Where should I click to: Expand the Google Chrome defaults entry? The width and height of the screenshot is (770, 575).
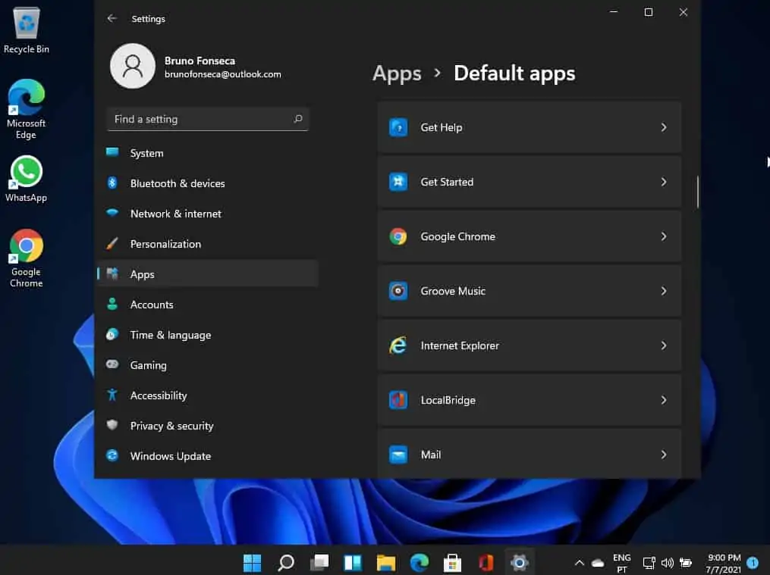pos(664,236)
